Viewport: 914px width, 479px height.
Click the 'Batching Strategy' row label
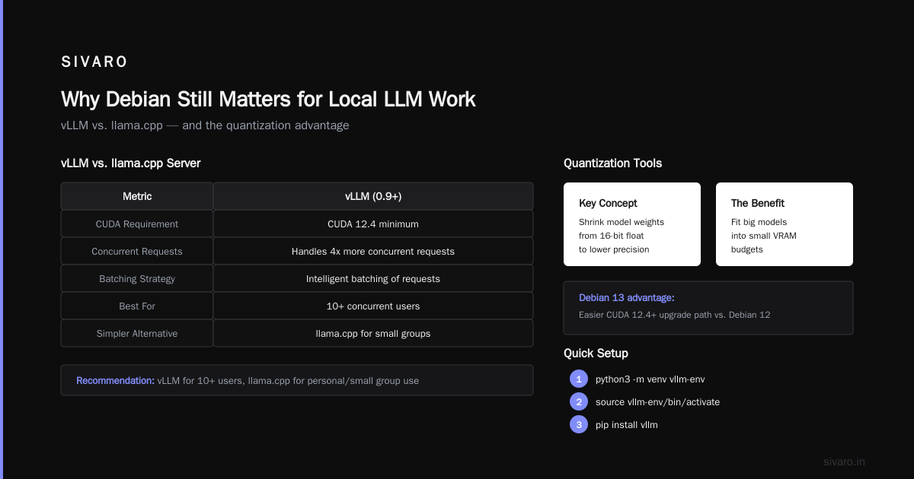tap(137, 279)
